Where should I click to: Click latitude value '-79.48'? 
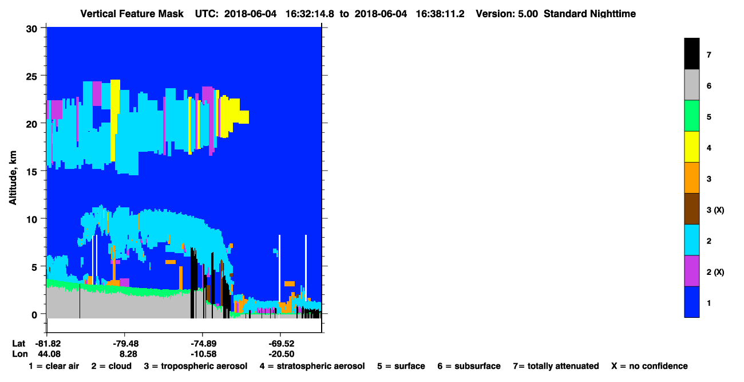tap(125, 344)
